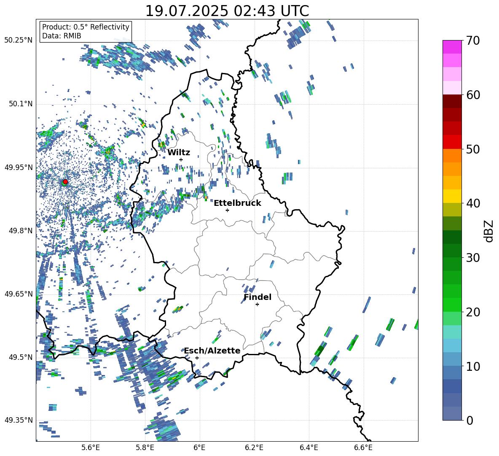Pick the orange colorbar segment below 50
The image size is (499, 456).
coord(452,156)
